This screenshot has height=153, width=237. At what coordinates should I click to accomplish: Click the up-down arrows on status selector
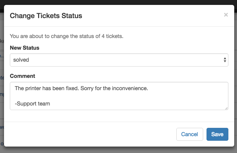point(225,60)
